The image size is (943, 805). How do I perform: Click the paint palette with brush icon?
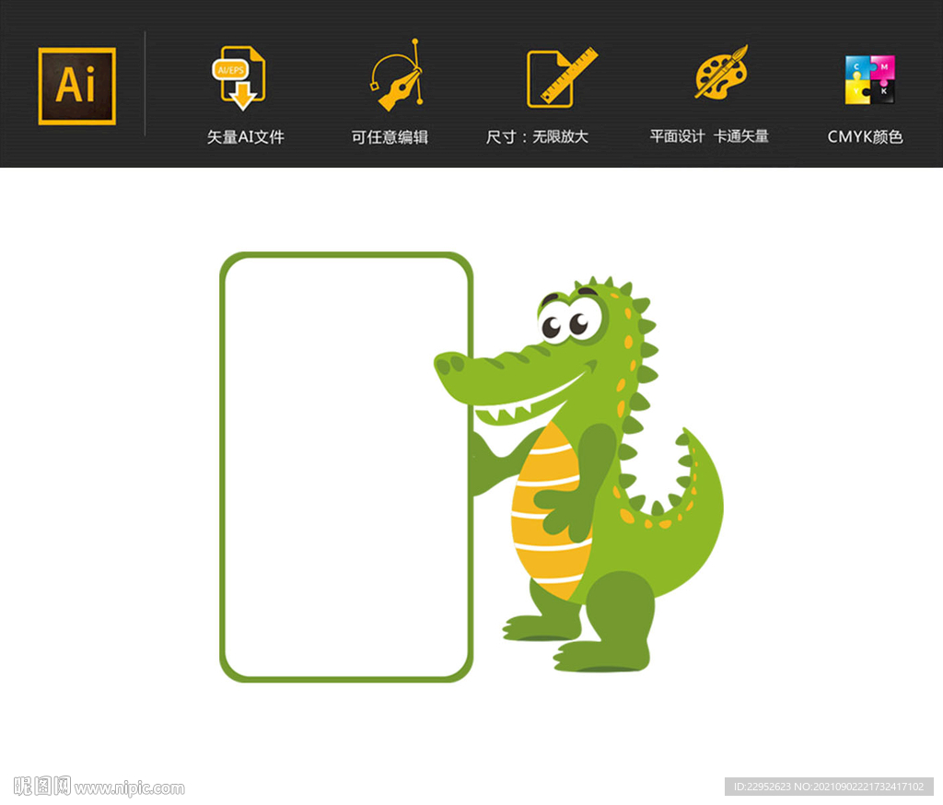pos(720,74)
